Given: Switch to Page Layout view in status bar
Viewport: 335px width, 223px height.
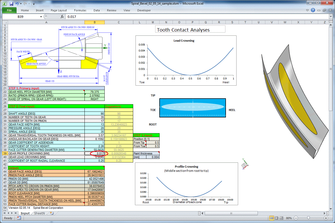Looking at the screenshot, I should pos(276,218).
